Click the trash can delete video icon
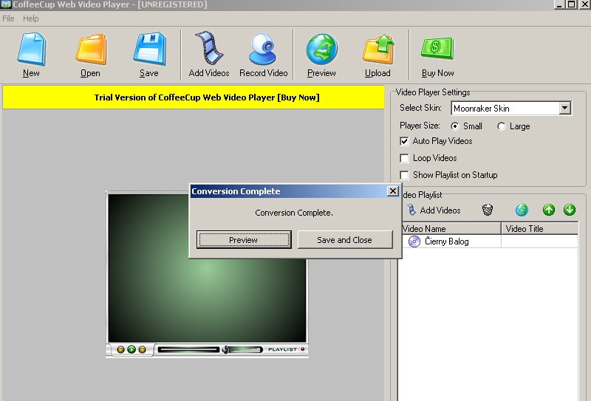Image resolution: width=591 pixels, height=401 pixels. (x=488, y=210)
